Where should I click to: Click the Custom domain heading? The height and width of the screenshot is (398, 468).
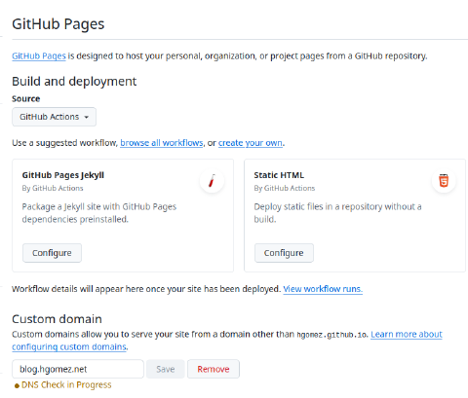point(57,319)
